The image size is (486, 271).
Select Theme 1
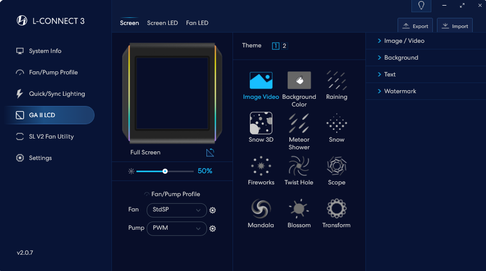275,46
